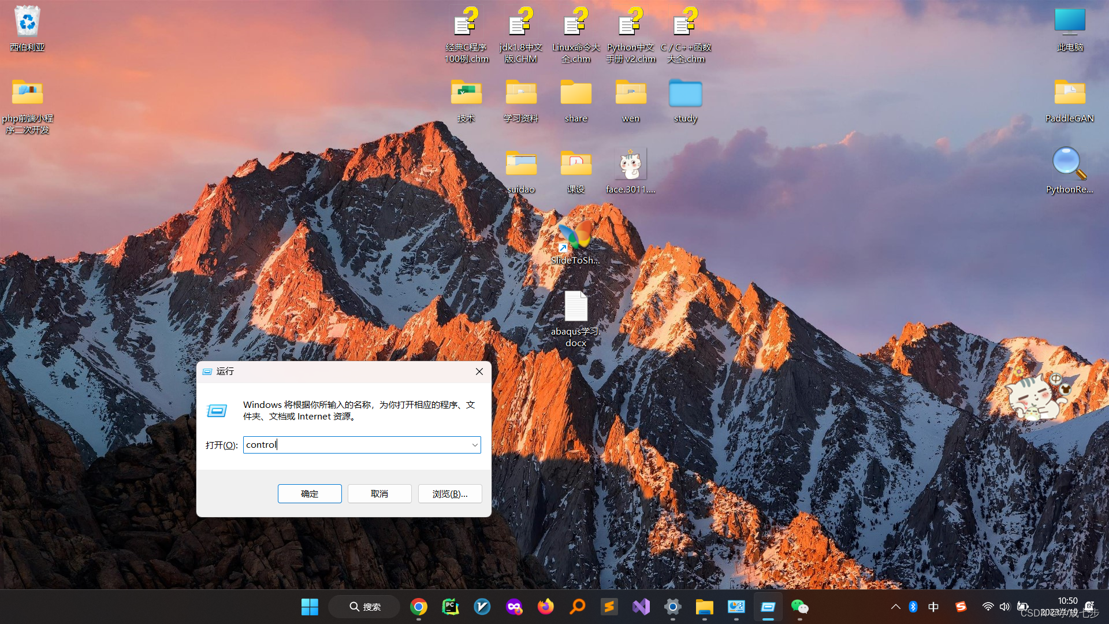The width and height of the screenshot is (1109, 624).
Task: Click 确定 to run the command
Action: tap(310, 494)
